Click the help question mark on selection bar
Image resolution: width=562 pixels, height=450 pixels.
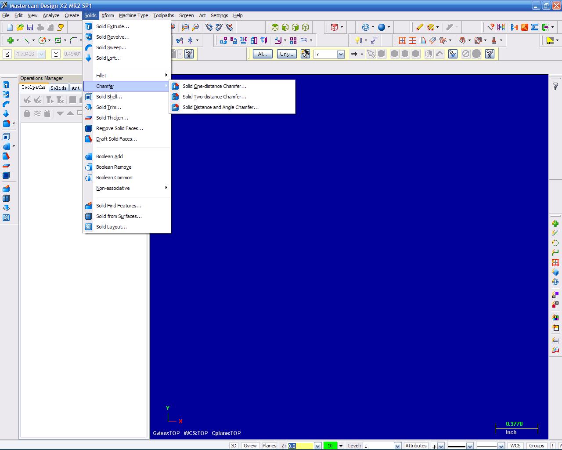click(x=490, y=54)
